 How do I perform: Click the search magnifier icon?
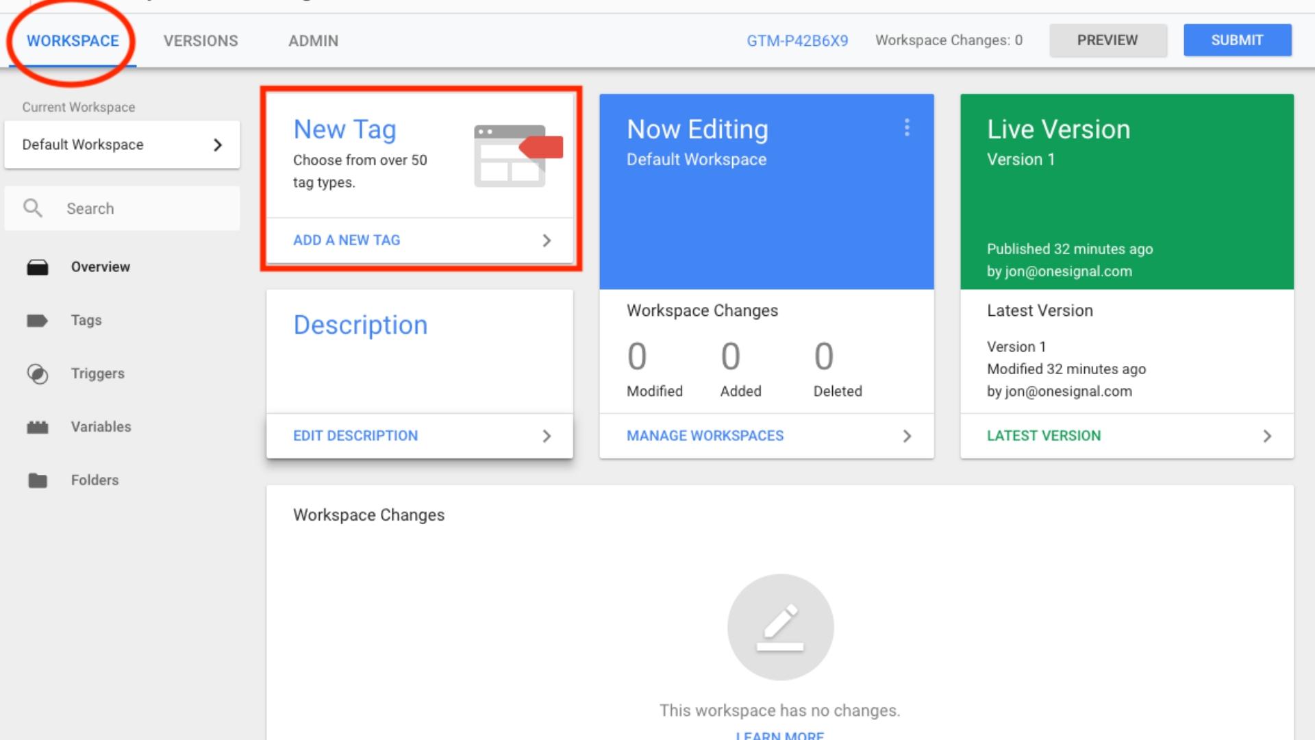[33, 208]
